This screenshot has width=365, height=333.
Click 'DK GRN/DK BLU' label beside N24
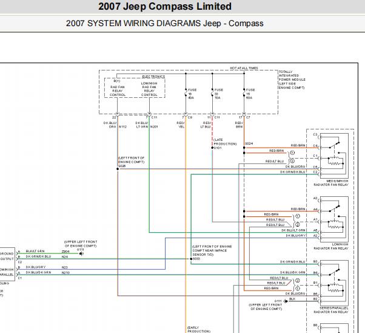pos(38,256)
